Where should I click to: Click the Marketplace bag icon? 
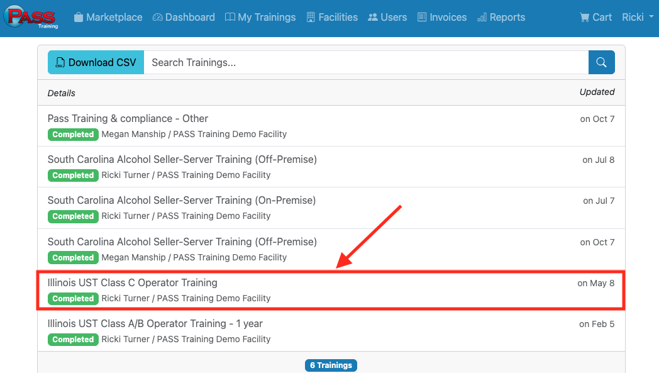pyautogui.click(x=78, y=17)
